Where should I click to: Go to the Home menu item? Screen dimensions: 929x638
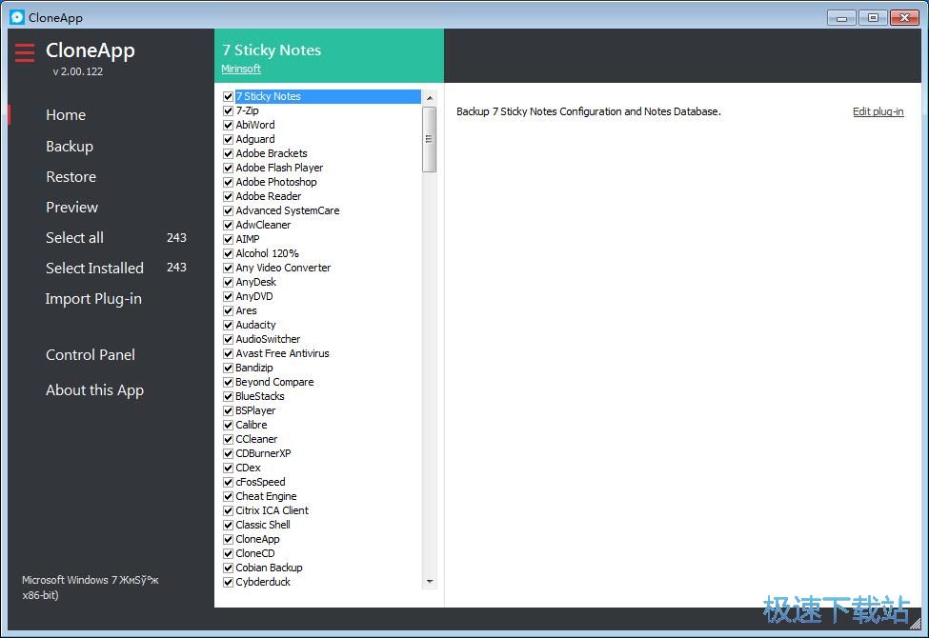coord(66,115)
